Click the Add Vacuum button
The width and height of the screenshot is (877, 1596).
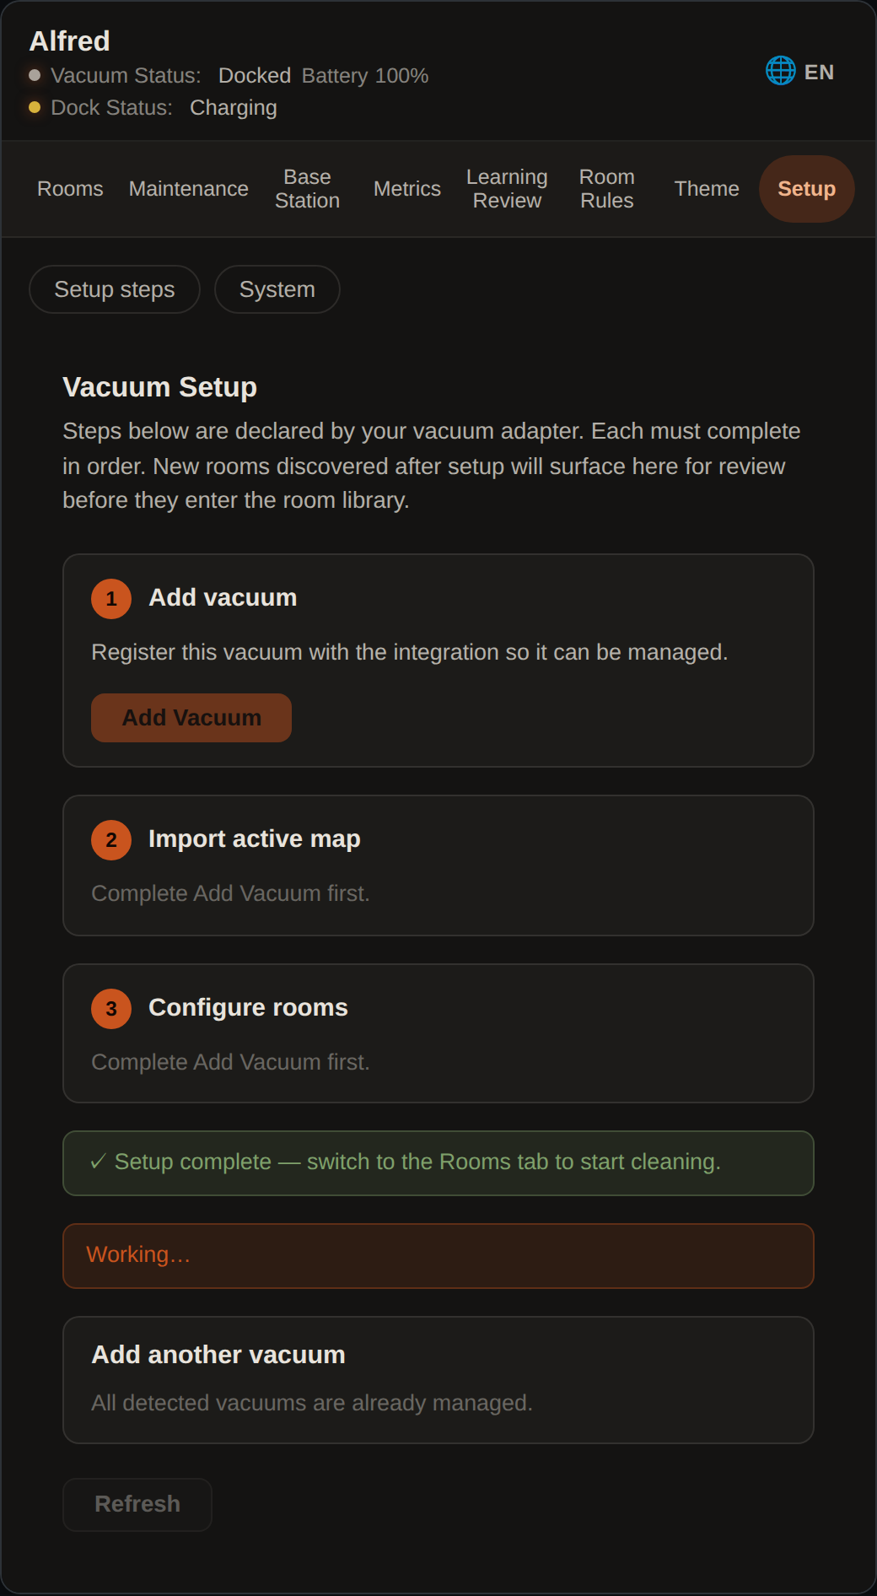pos(191,718)
